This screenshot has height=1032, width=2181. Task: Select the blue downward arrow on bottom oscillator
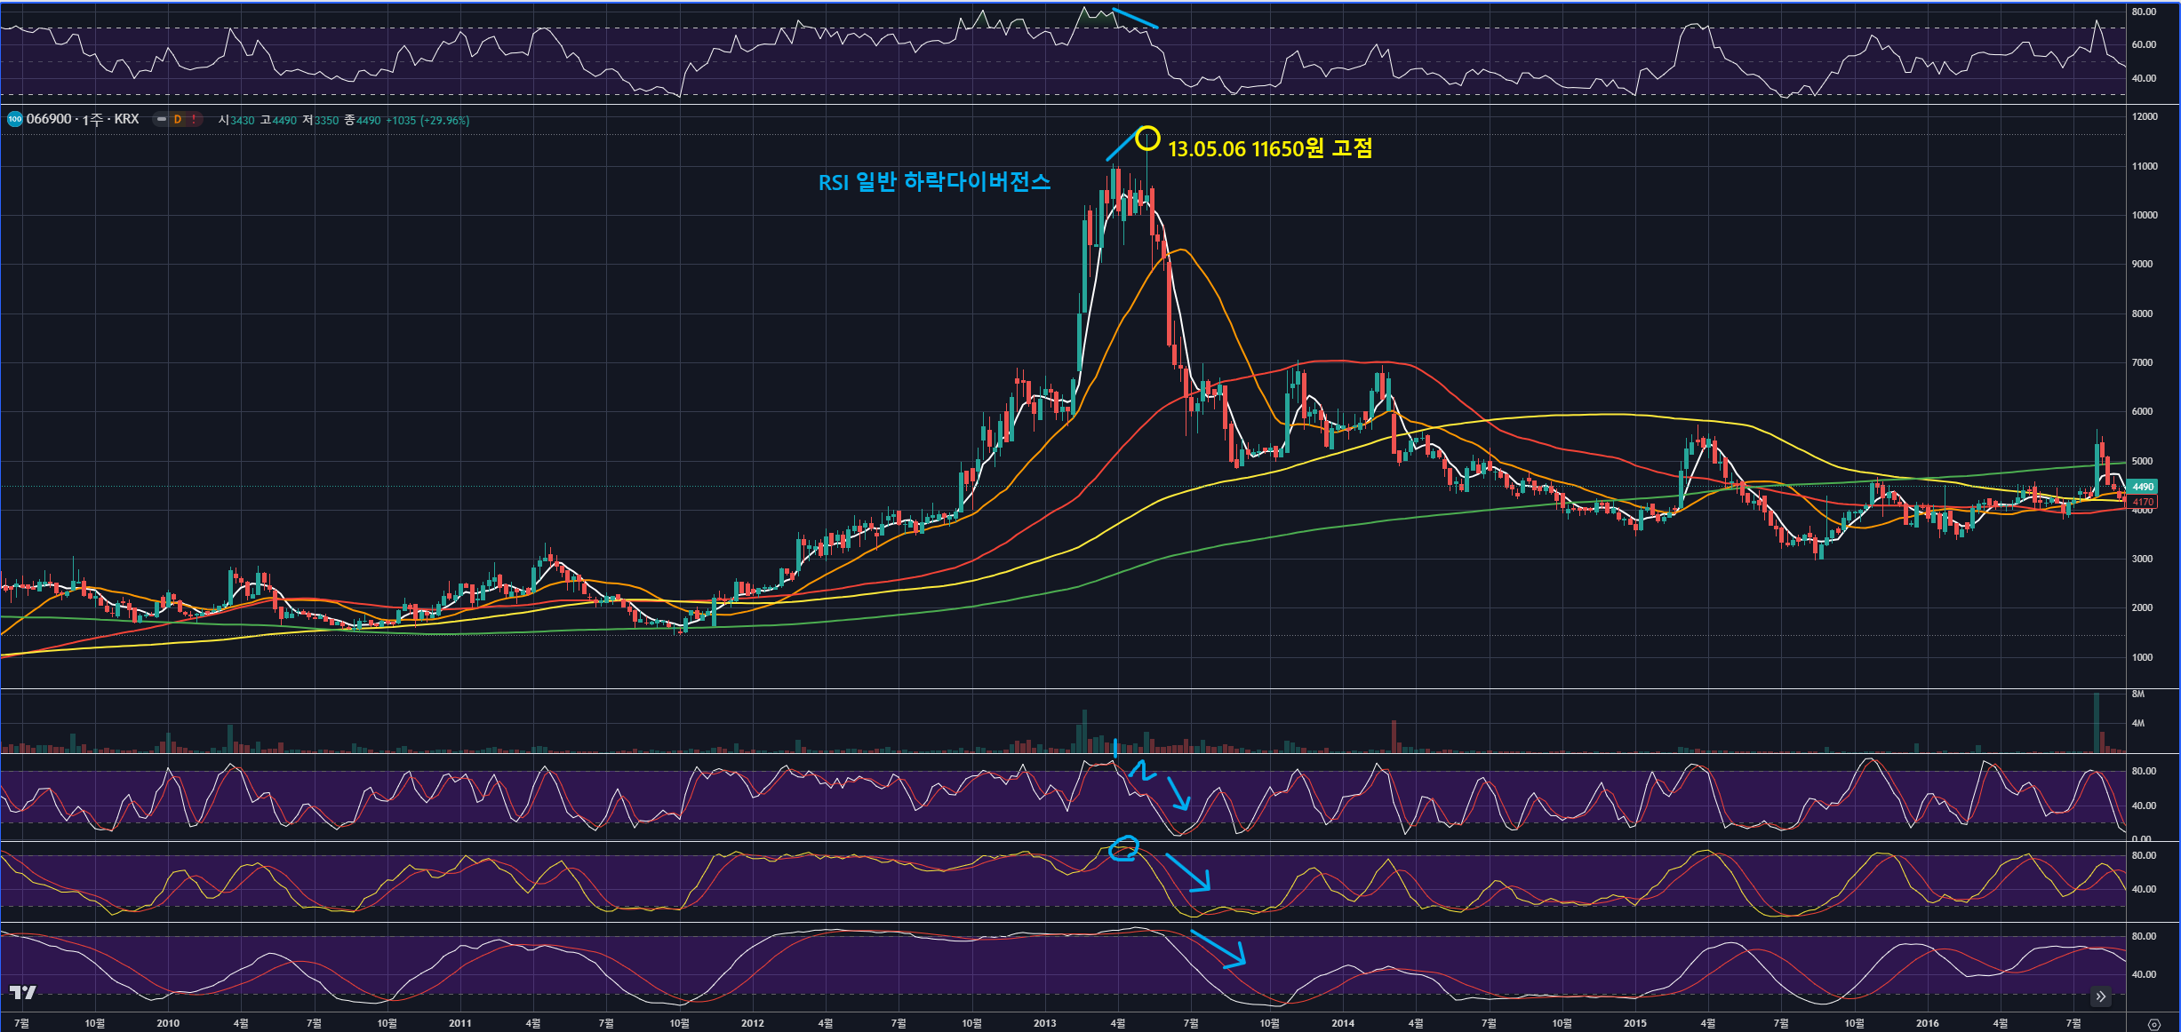pyautogui.click(x=1218, y=948)
